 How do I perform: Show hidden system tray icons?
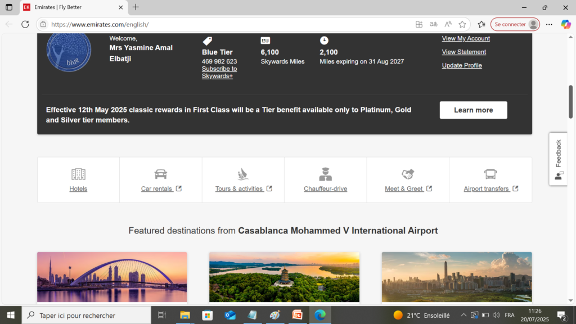pyautogui.click(x=463, y=315)
